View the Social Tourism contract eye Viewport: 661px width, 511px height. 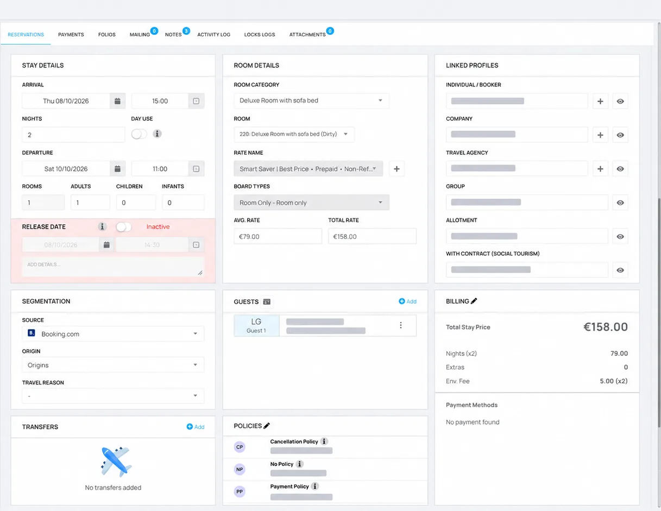(x=620, y=270)
